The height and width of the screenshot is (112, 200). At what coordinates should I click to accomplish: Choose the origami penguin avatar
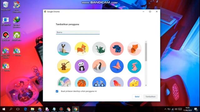(x=99, y=66)
